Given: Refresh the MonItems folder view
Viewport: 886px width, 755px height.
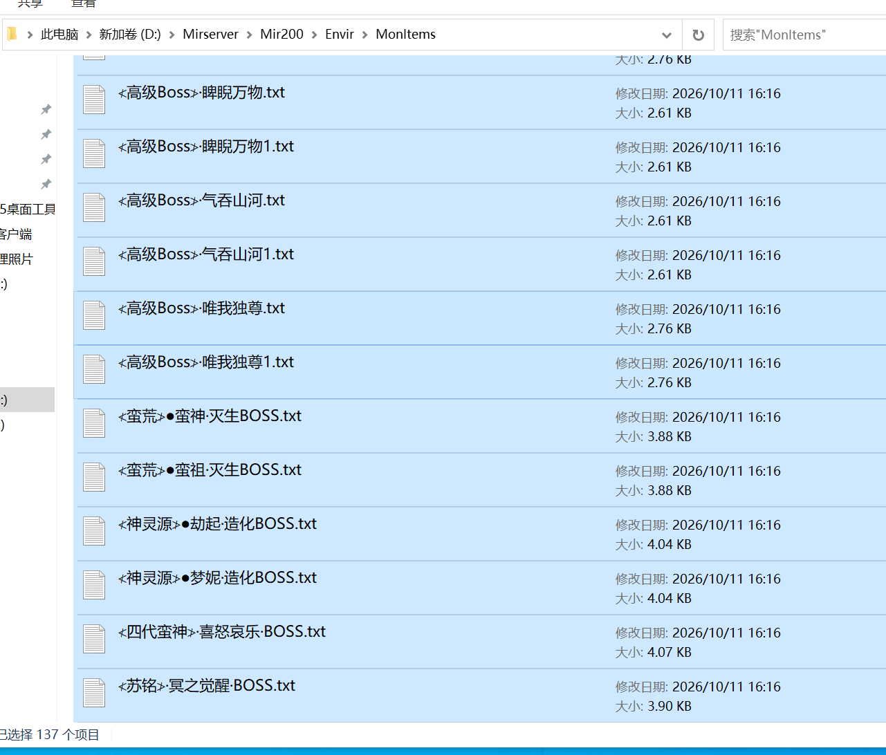Looking at the screenshot, I should pos(699,35).
